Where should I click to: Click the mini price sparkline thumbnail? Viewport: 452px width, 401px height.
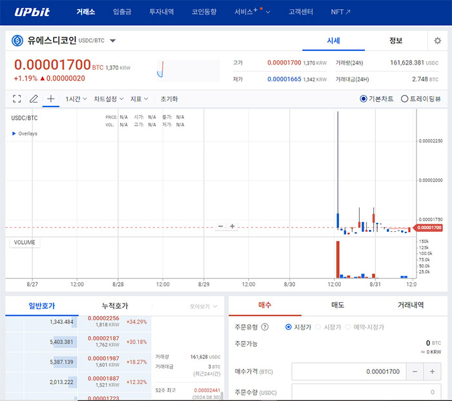(189, 70)
